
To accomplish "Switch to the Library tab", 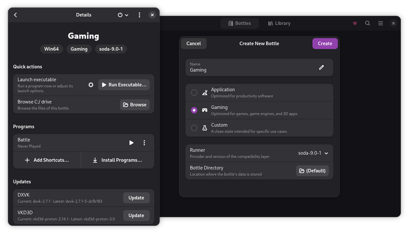I will (279, 23).
